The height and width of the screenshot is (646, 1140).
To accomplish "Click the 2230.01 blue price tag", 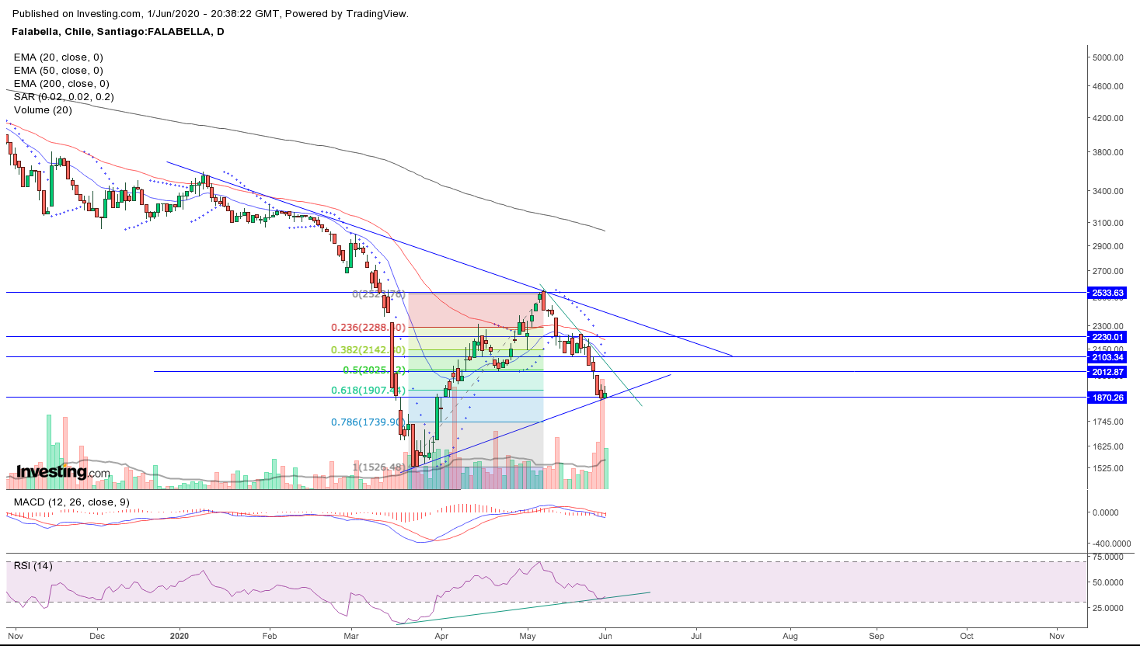I will click(1108, 337).
